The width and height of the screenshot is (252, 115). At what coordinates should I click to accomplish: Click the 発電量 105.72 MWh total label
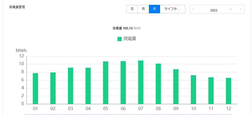pos(127,28)
